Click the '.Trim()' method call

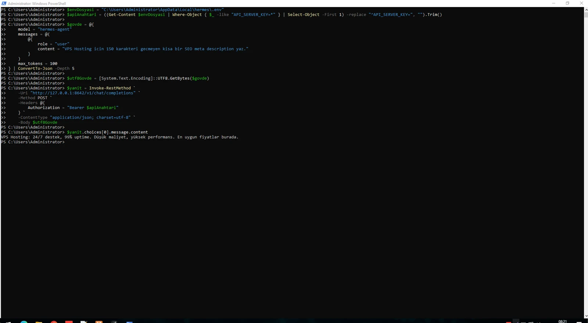(433, 15)
